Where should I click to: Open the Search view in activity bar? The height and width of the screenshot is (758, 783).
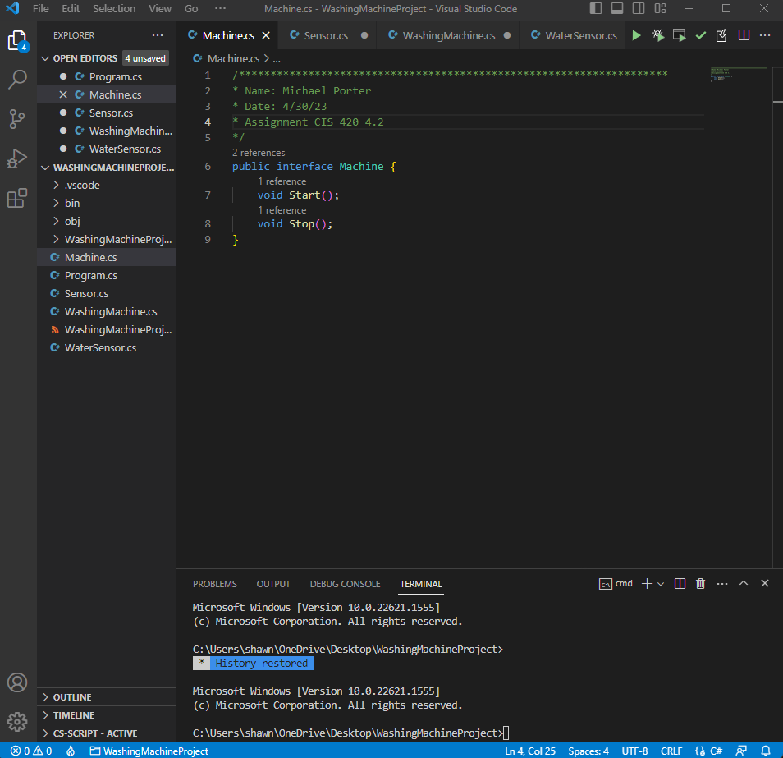17,80
